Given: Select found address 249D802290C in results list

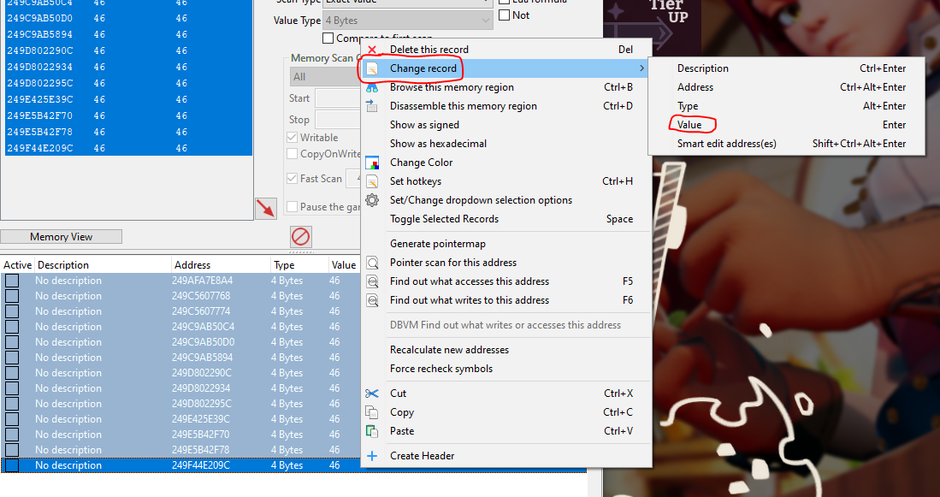Looking at the screenshot, I should 39,51.
